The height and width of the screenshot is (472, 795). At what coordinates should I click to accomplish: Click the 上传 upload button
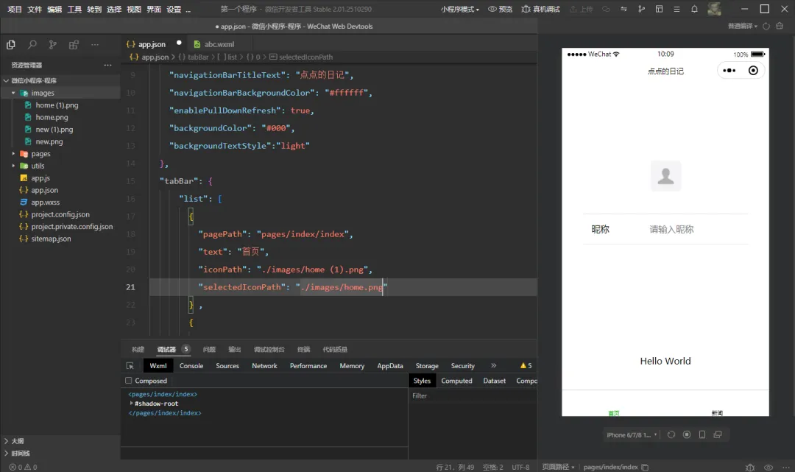tap(581, 9)
